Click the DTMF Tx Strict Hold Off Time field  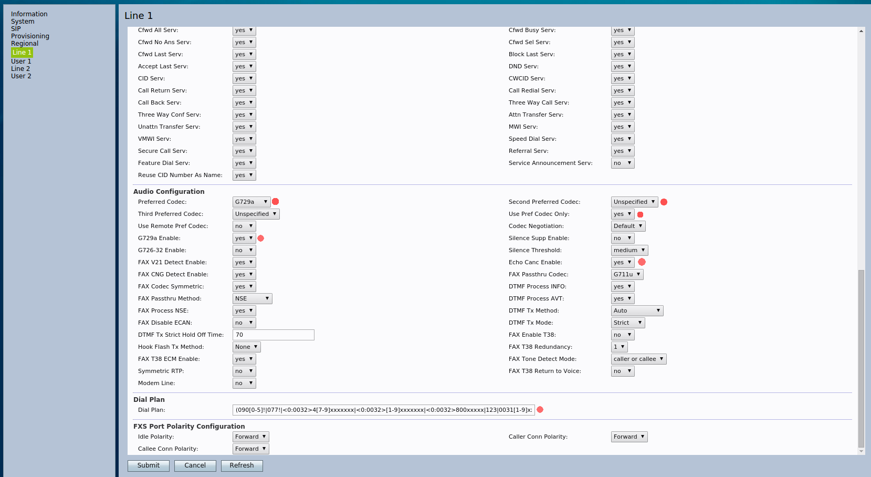[x=273, y=335]
